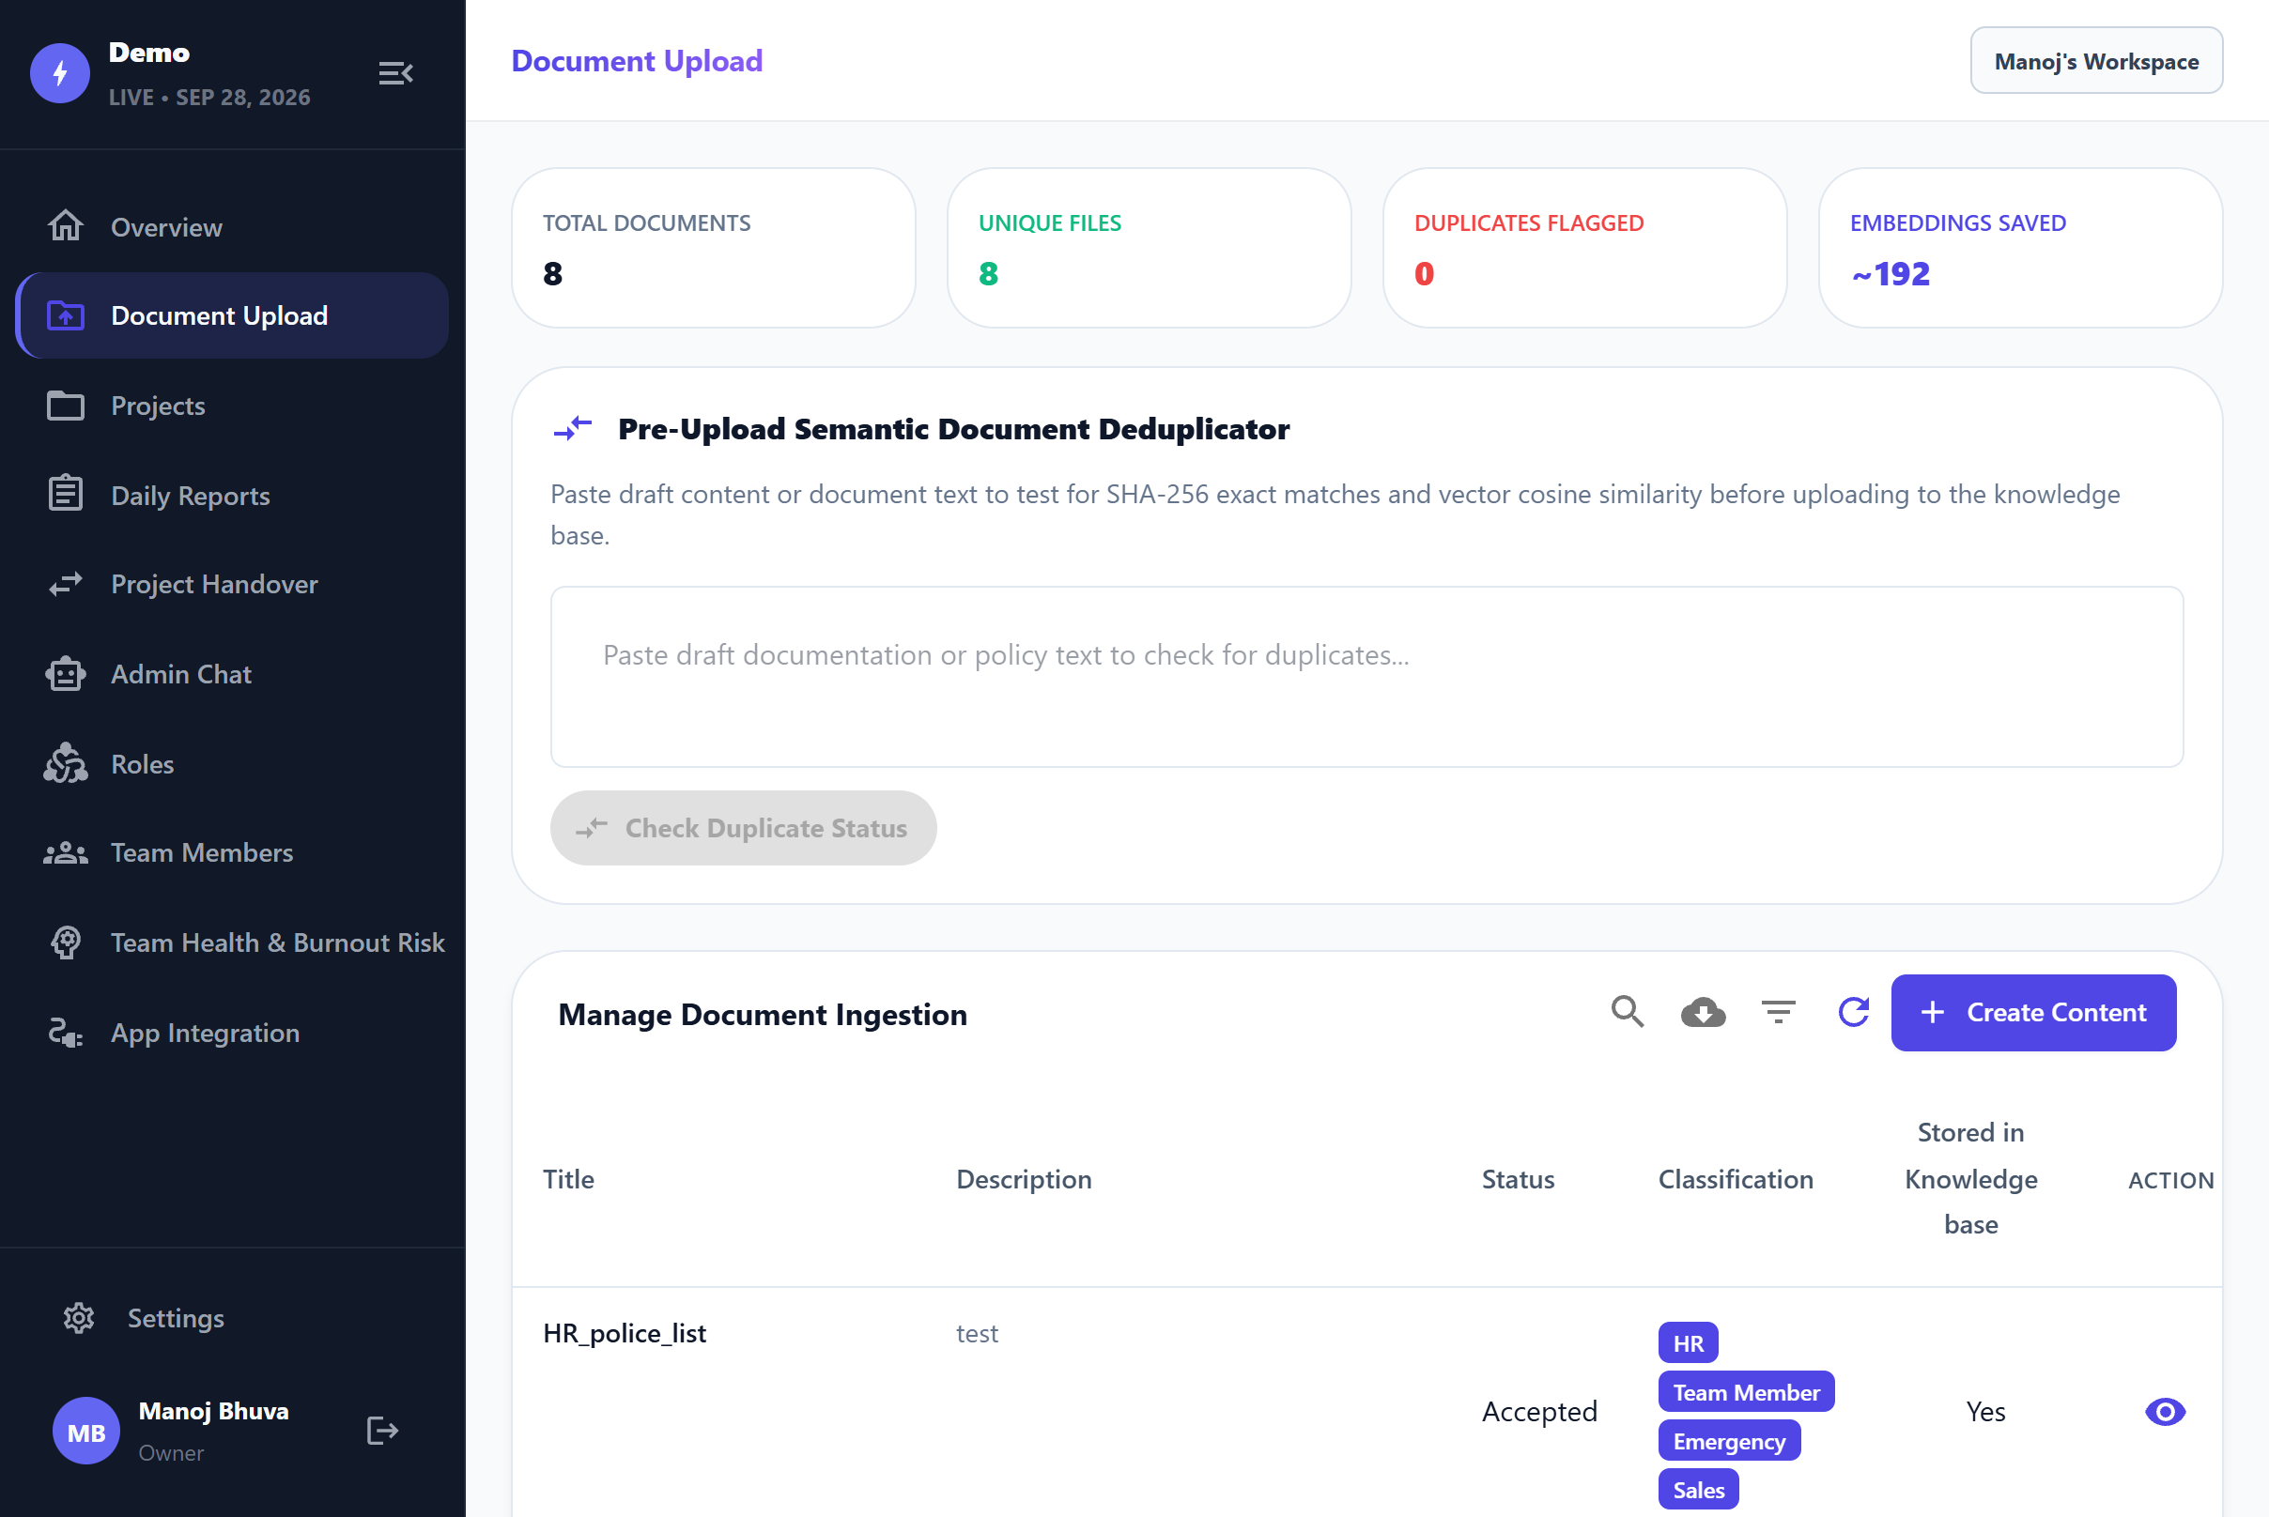This screenshot has width=2269, height=1517.
Task: Click the Document Upload page heading
Action: pyautogui.click(x=637, y=61)
